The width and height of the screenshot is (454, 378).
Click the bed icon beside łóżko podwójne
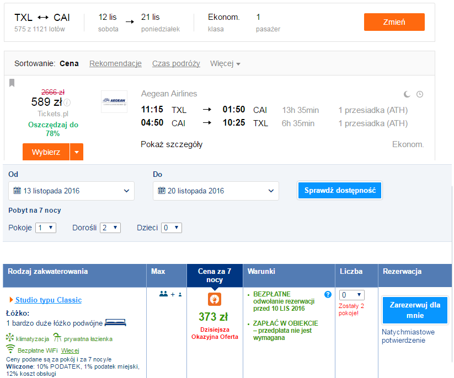click(x=115, y=322)
